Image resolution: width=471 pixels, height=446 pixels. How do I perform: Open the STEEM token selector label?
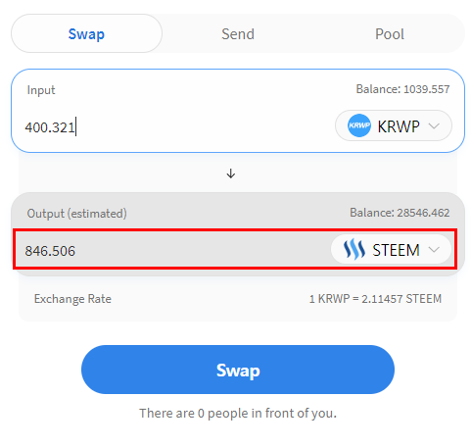[396, 250]
